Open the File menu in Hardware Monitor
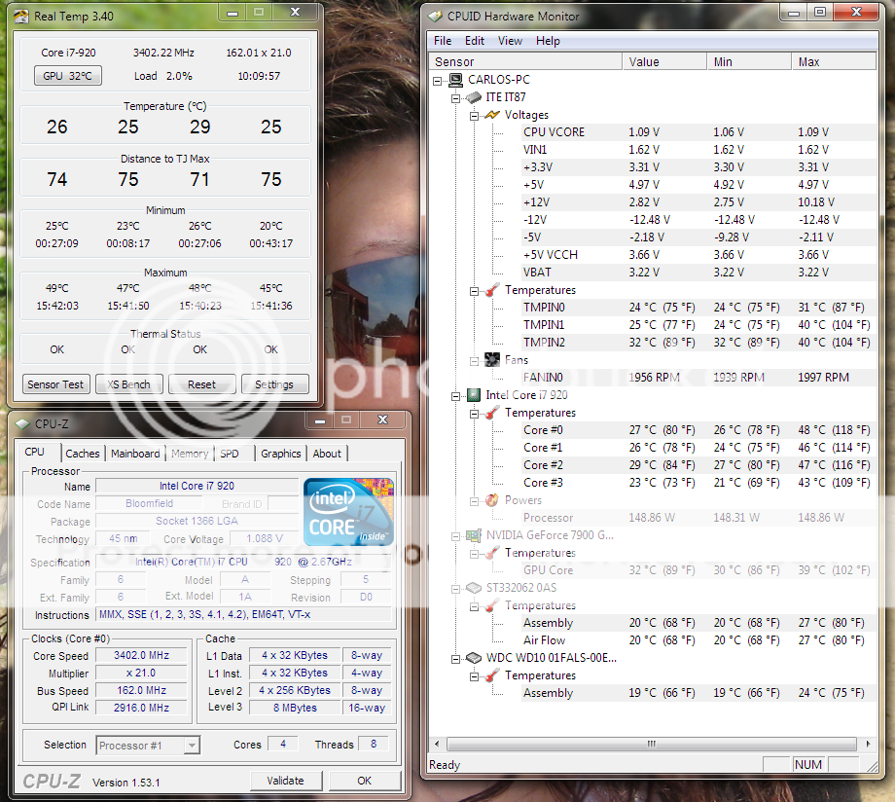Screen dimensions: 895x802 click(x=442, y=41)
